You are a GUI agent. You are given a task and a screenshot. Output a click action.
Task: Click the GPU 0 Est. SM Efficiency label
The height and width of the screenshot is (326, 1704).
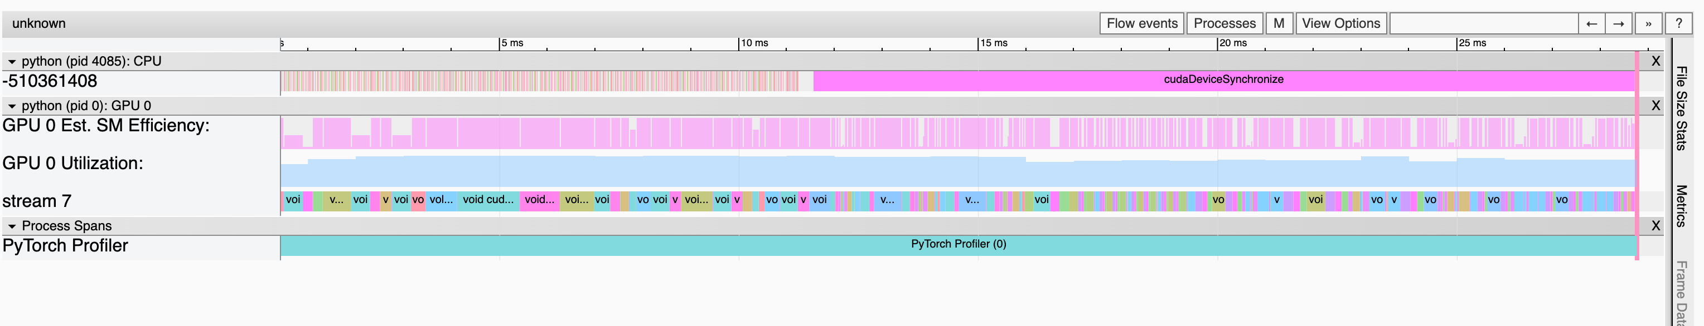tap(106, 125)
